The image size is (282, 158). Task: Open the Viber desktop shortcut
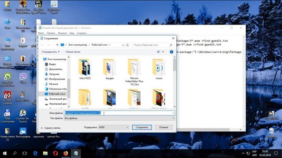coord(23,79)
